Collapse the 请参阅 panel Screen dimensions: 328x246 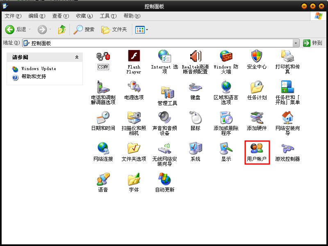(77, 57)
